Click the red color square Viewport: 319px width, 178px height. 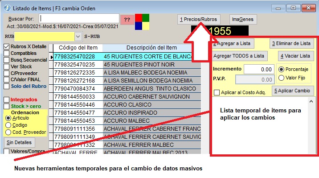(x=139, y=18)
